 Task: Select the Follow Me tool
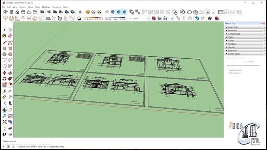pos(10,79)
